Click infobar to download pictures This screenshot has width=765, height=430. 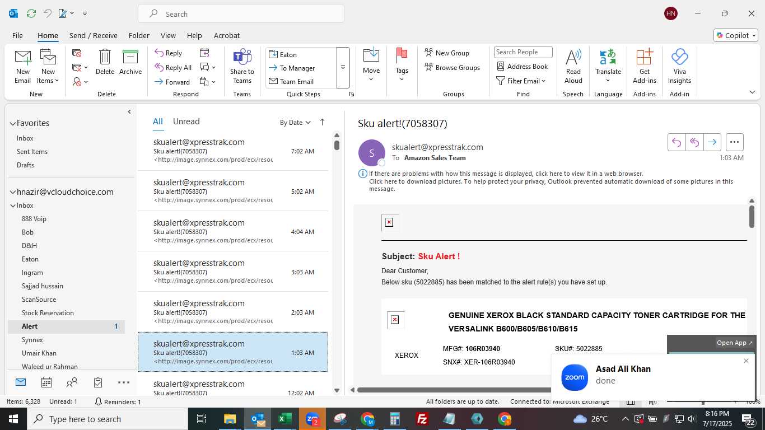tap(551, 185)
